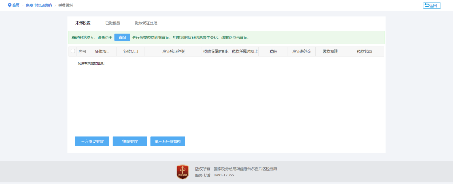The width and height of the screenshot is (453, 184).
Task: Open the 已缴税费 tab
Action: (112, 23)
